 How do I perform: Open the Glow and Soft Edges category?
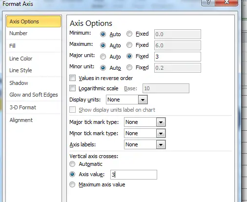pos(34,95)
